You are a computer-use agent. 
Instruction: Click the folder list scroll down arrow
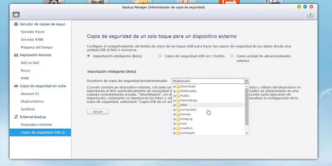coord(247,133)
